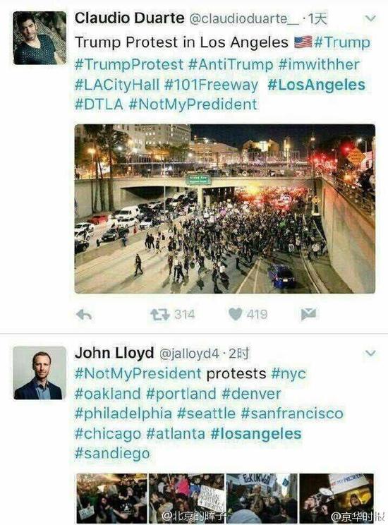Open Claudio Duarte's profile picture
The width and height of the screenshot is (388, 525).
(40, 38)
